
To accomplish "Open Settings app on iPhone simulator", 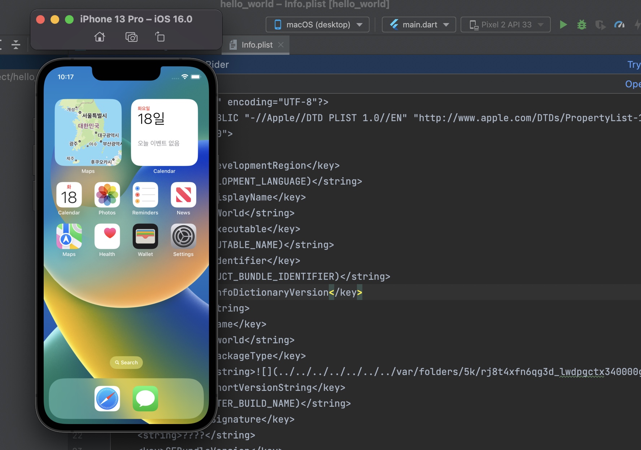I will pos(183,237).
